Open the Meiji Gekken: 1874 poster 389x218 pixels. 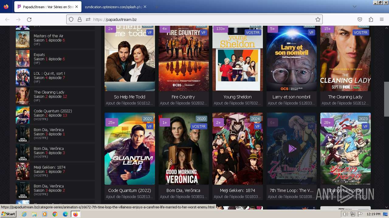tap(238, 149)
